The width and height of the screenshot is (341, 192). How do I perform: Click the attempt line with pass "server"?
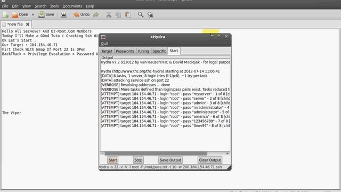pos(165,98)
